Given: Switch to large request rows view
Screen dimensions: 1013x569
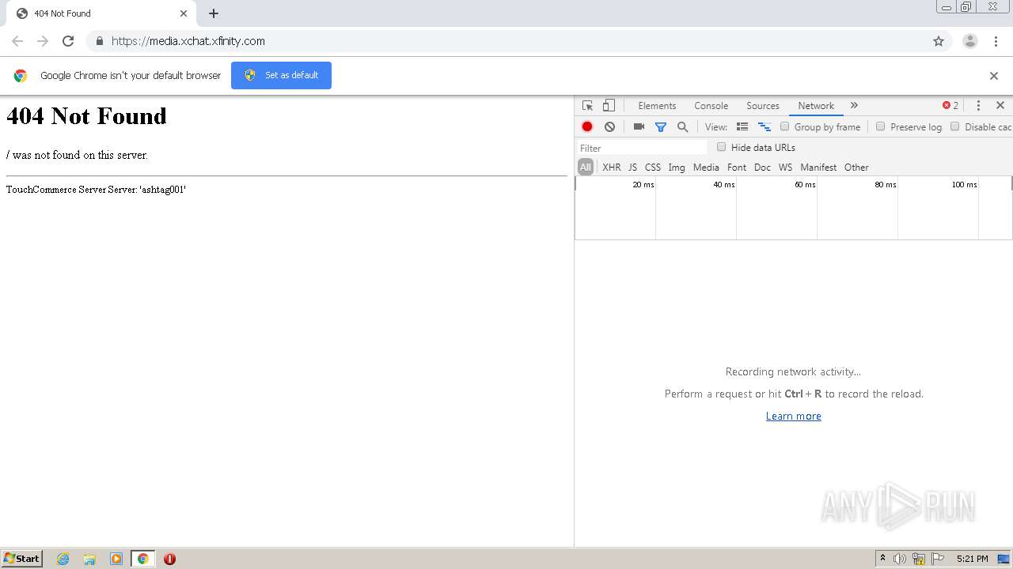Looking at the screenshot, I should tap(742, 126).
